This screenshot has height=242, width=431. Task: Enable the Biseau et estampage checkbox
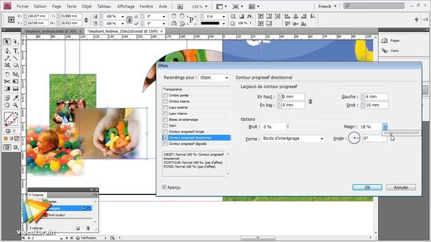166,120
